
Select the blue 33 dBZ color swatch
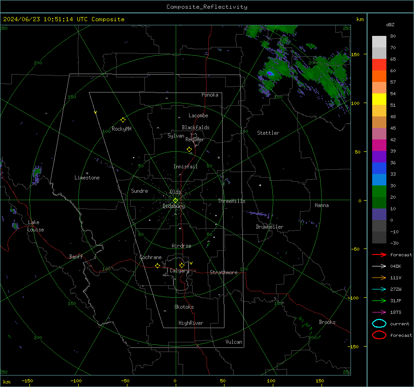(x=379, y=168)
